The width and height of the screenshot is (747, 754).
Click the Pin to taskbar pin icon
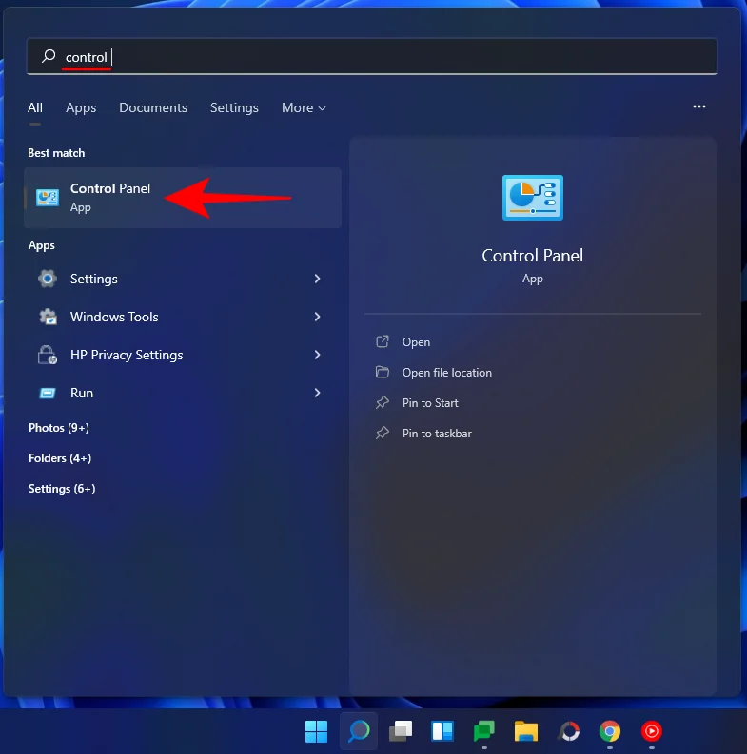click(383, 433)
